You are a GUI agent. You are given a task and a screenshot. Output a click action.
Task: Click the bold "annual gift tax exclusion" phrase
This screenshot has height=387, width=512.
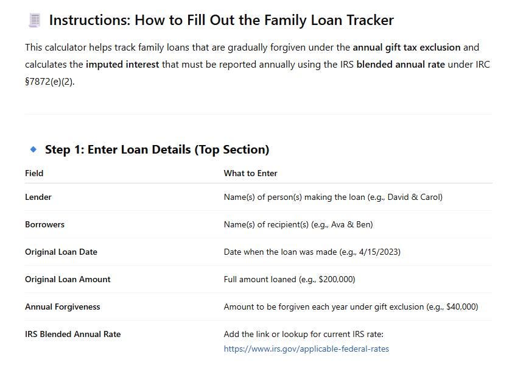click(x=406, y=47)
